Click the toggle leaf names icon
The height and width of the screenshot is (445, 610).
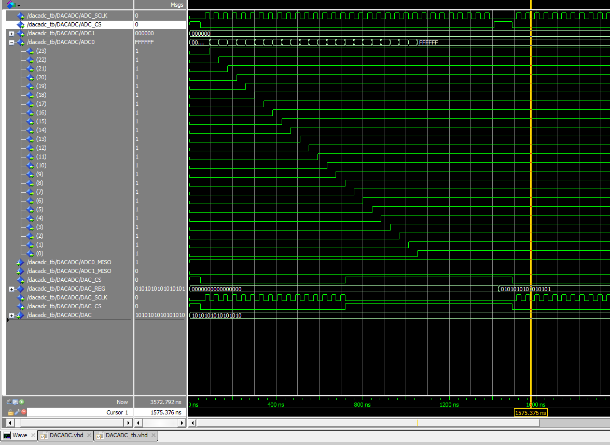click(8, 402)
